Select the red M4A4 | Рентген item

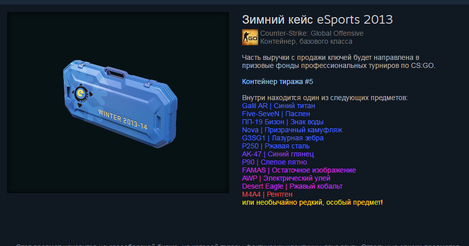tap(267, 194)
